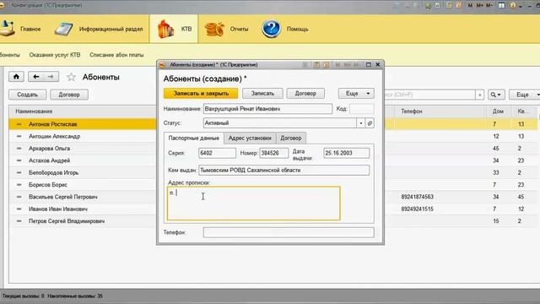Click the Номер field with 384526

273,153
